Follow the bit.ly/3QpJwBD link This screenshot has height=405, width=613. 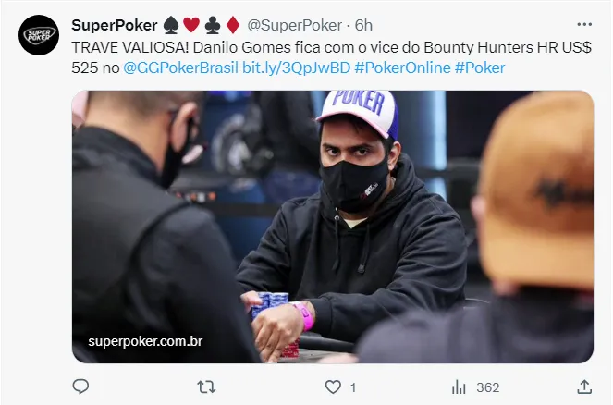point(296,68)
